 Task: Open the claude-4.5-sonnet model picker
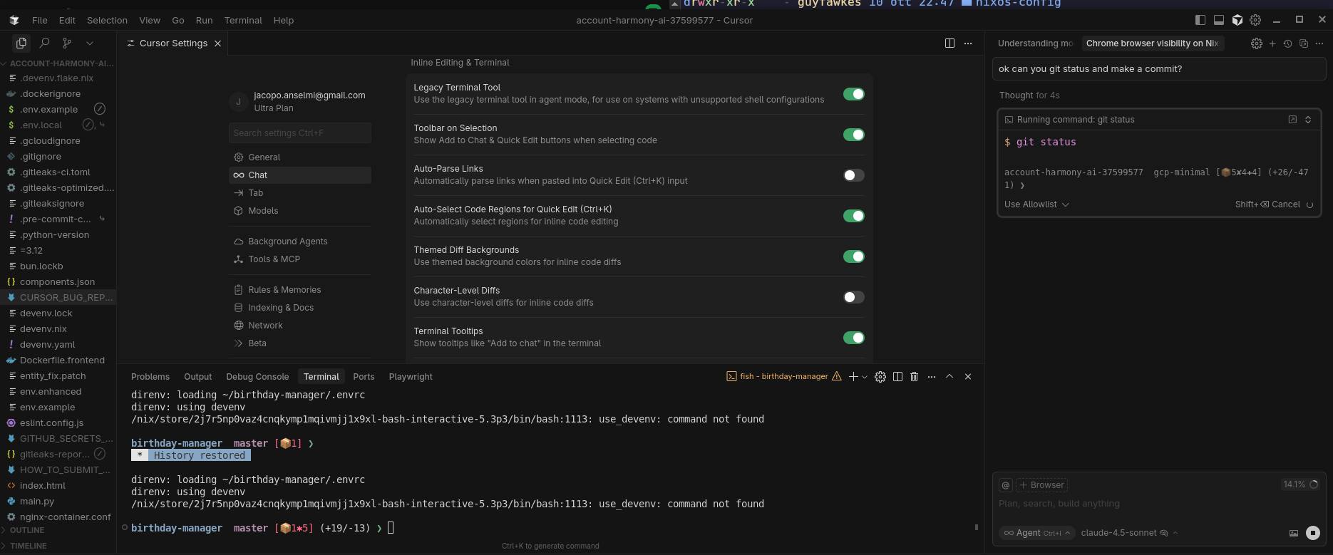point(1129,533)
